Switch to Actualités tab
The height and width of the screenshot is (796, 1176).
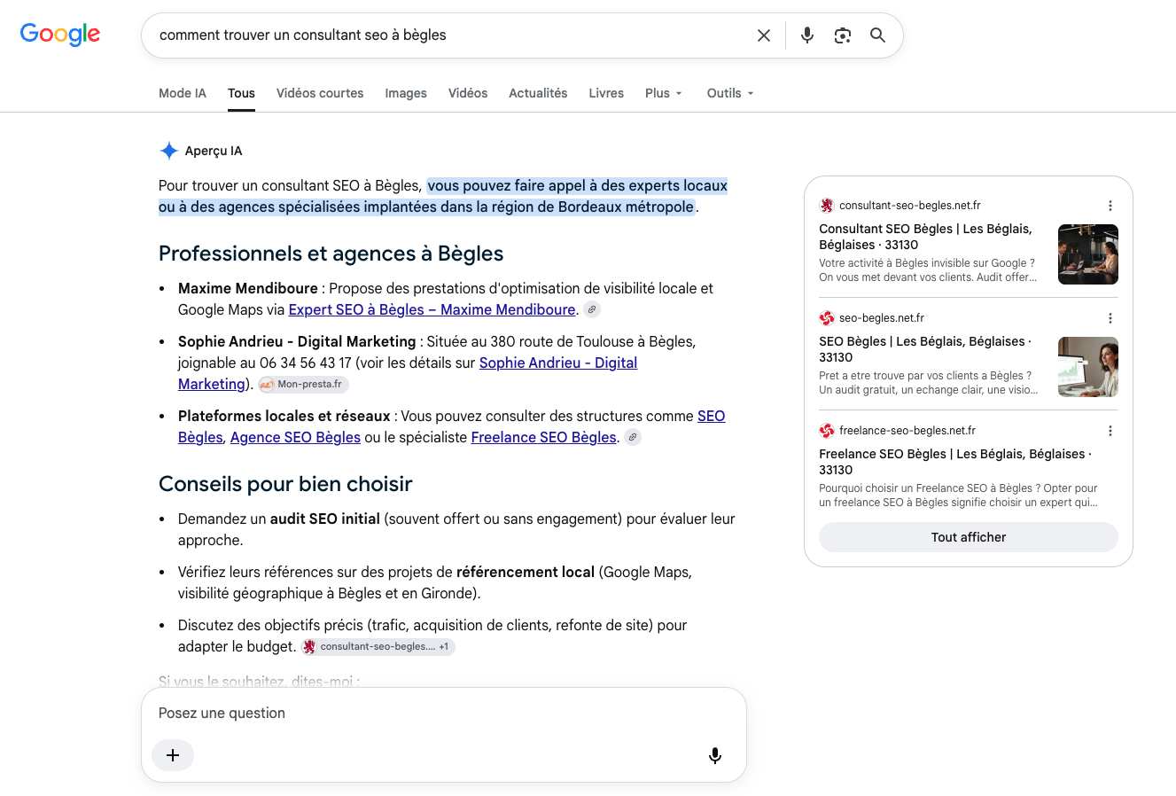(x=538, y=93)
